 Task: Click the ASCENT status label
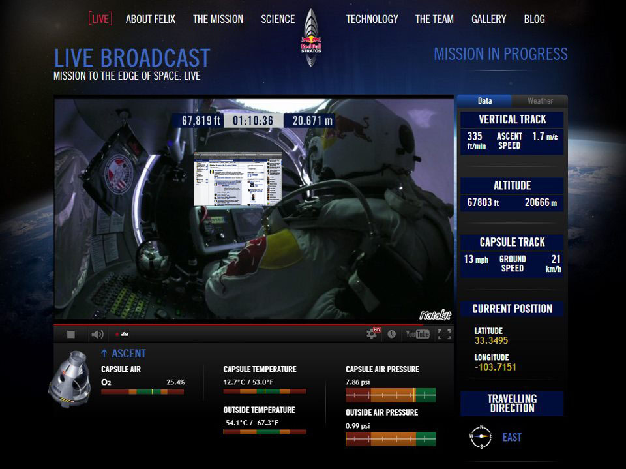coord(128,354)
